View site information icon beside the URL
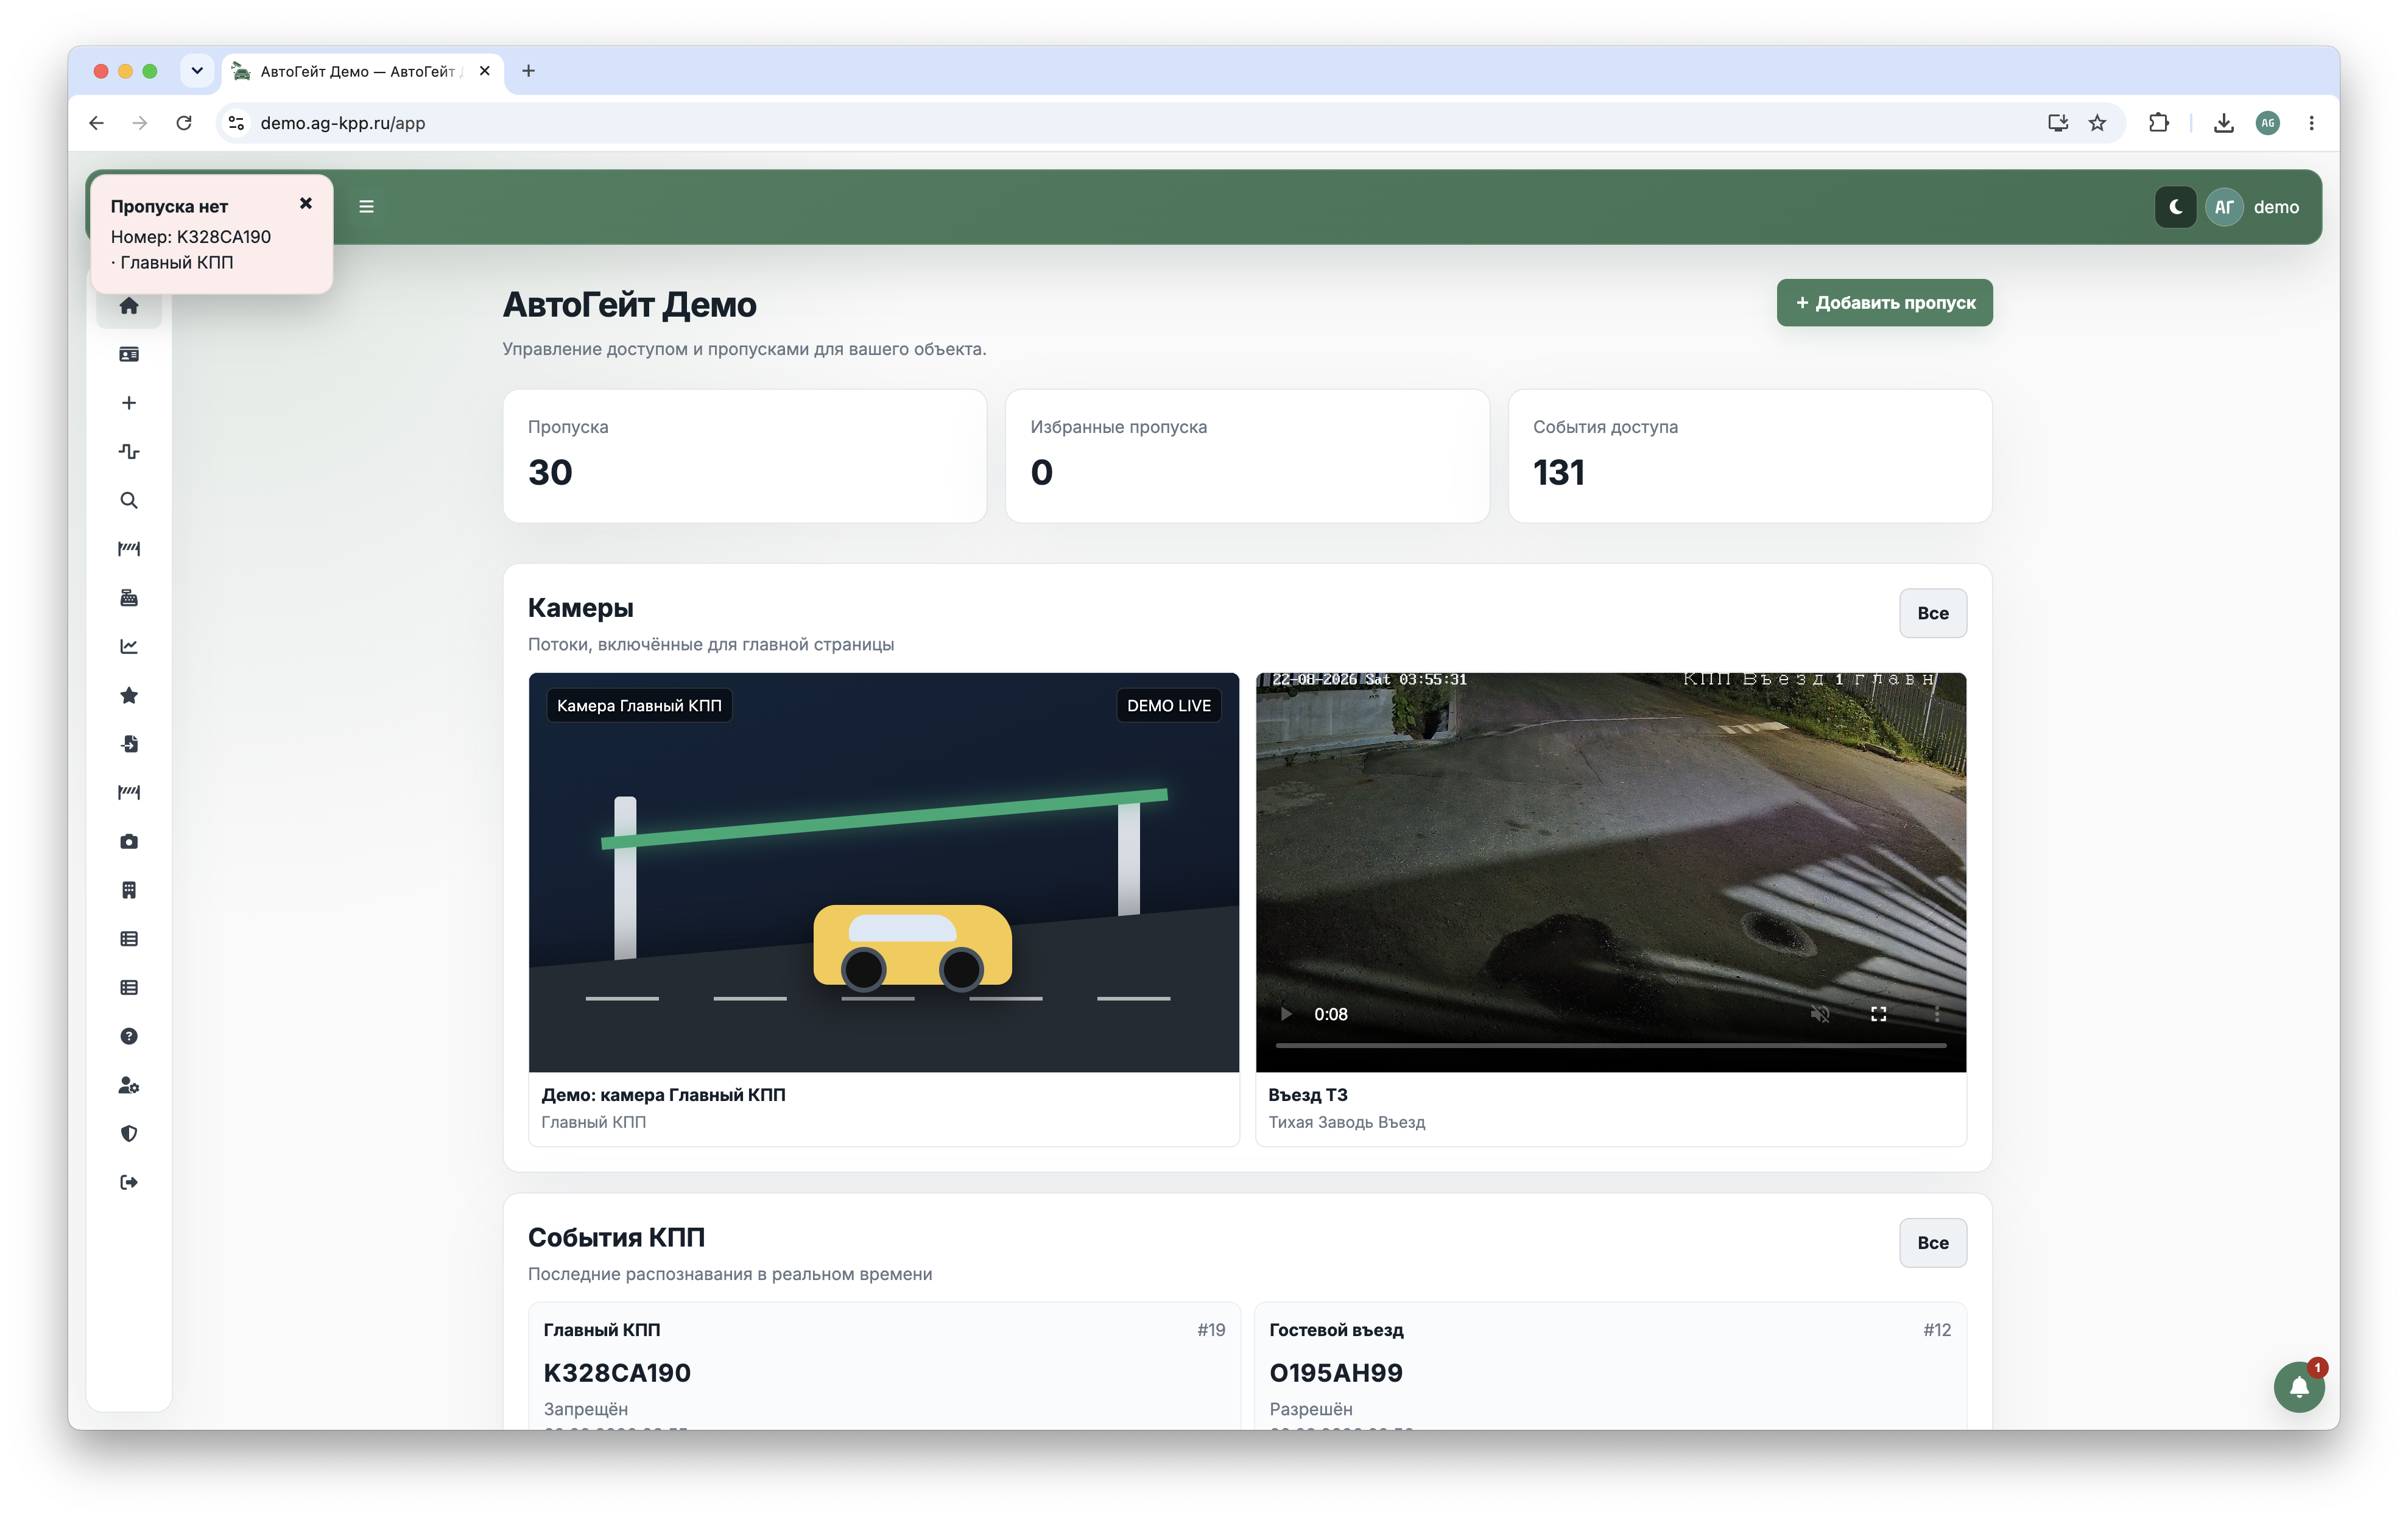Viewport: 2408px width, 1520px height. pos(236,123)
